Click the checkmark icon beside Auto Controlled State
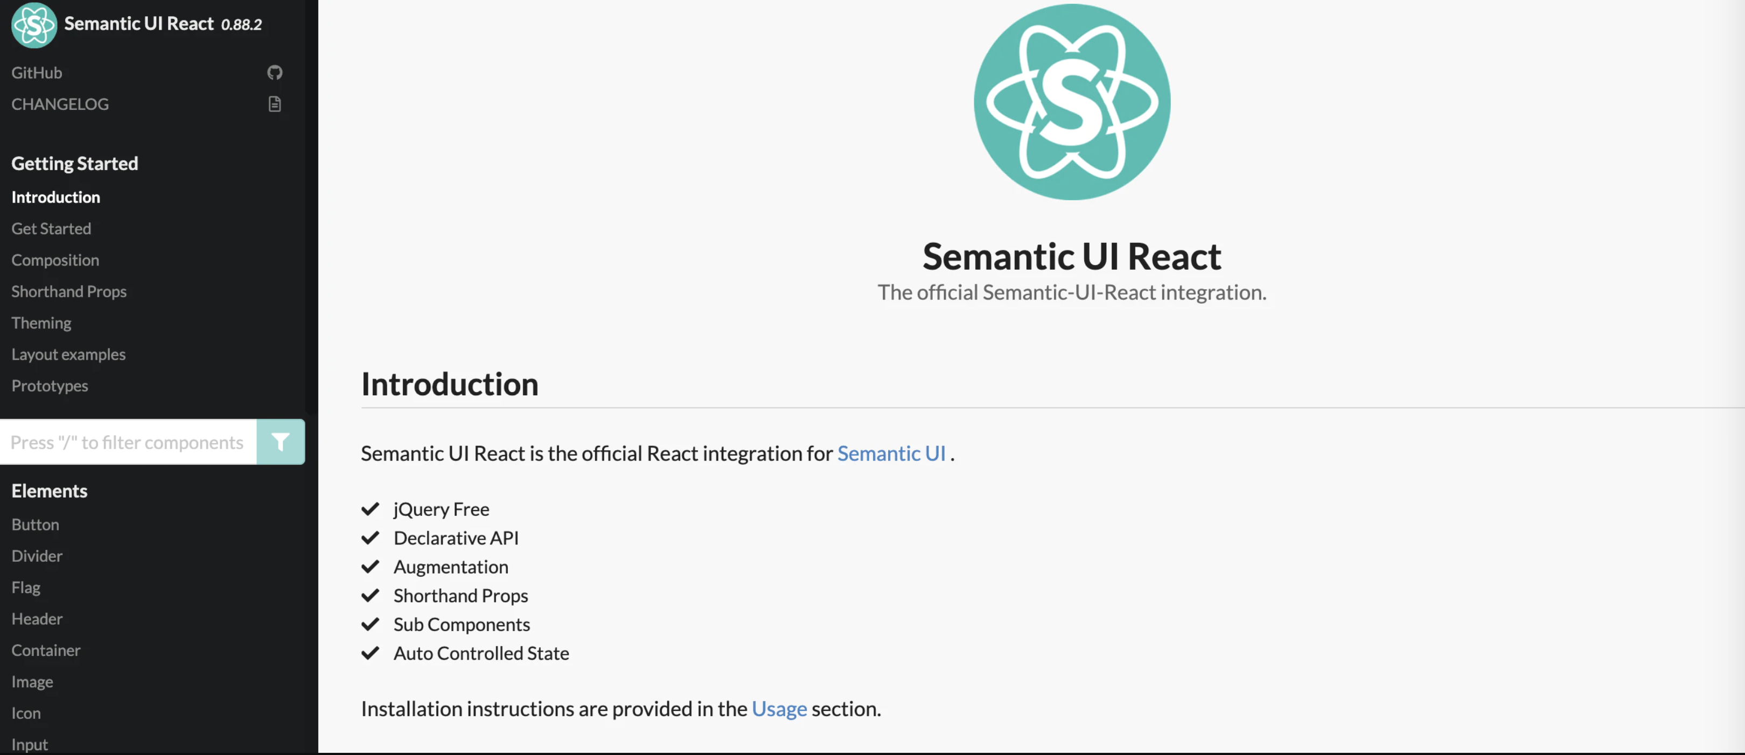 point(370,653)
